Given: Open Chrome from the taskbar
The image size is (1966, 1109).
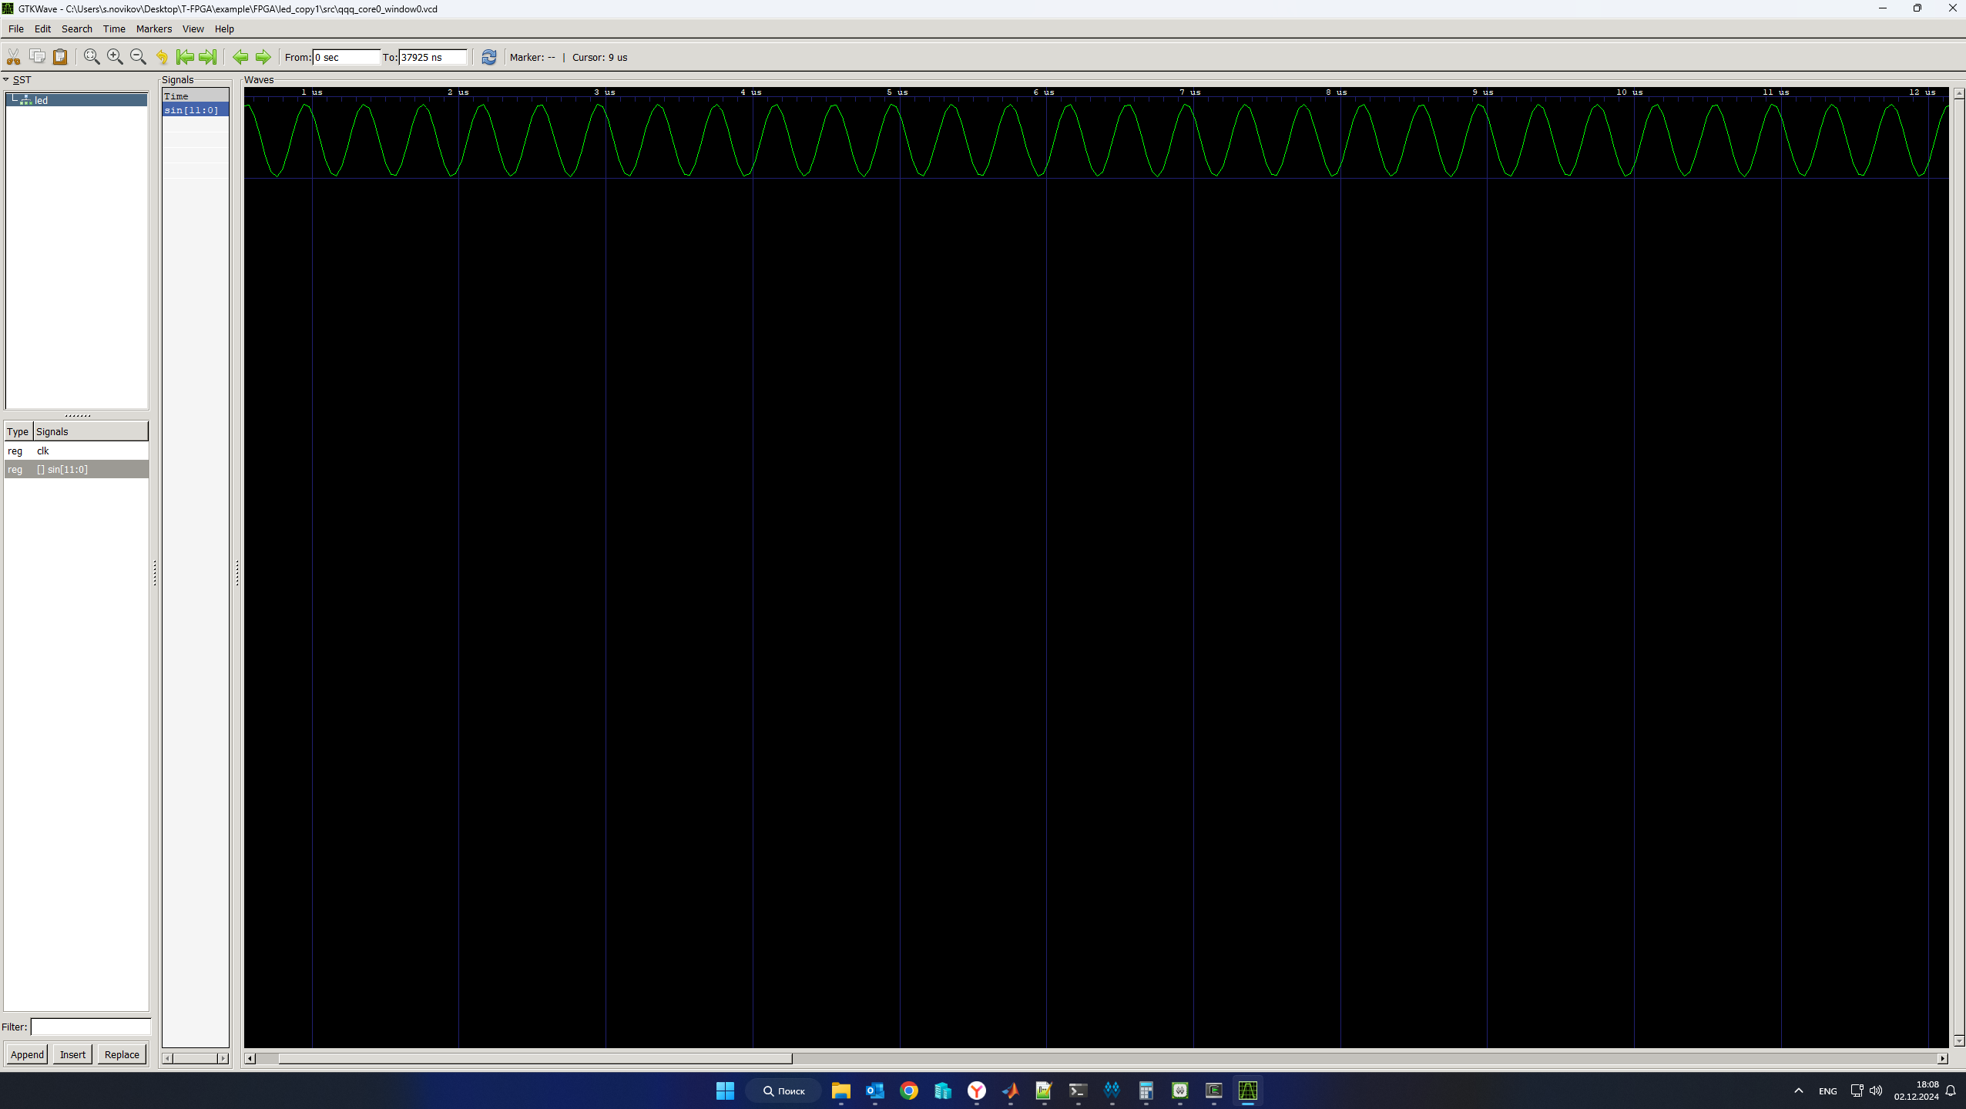Looking at the screenshot, I should (x=908, y=1091).
